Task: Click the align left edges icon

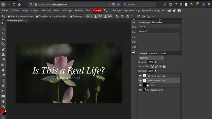Action: click(117, 16)
